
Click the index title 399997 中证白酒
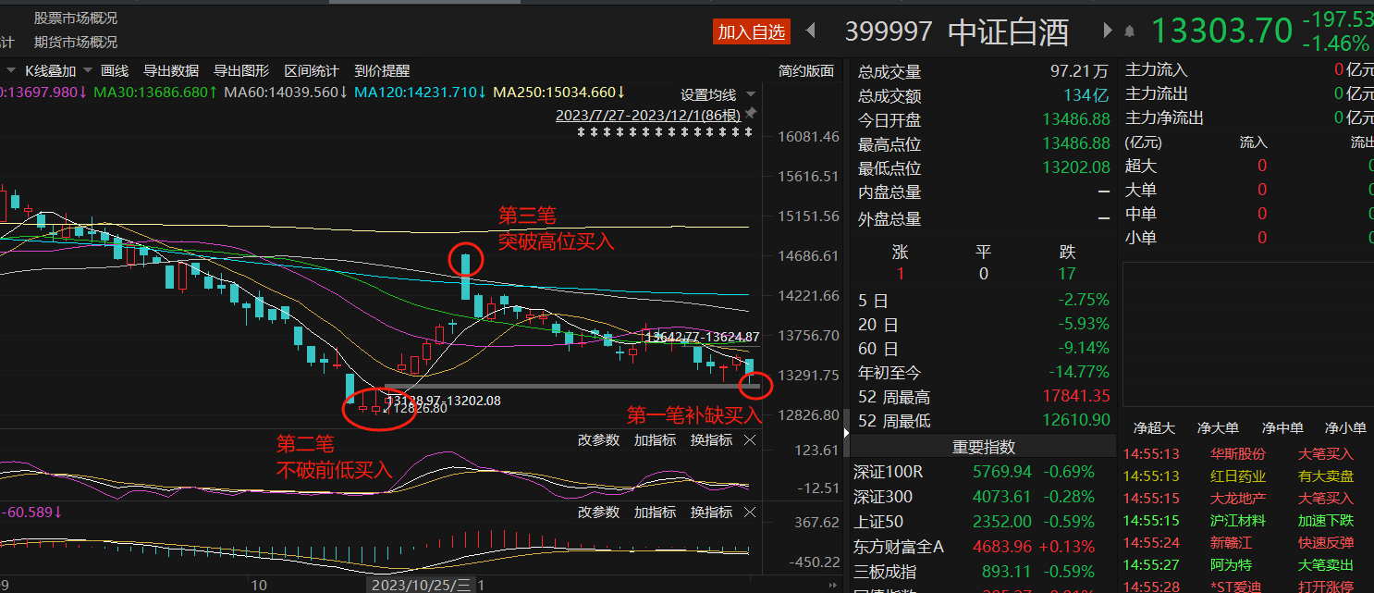pyautogui.click(x=957, y=32)
